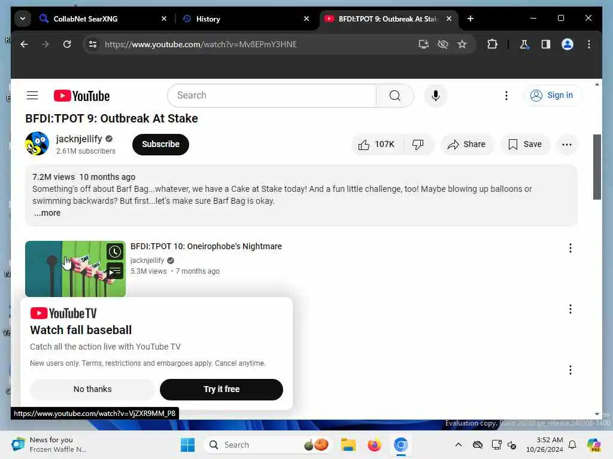This screenshot has width=613, height=459.
Task: Sign in to YouTube
Action: (x=552, y=96)
